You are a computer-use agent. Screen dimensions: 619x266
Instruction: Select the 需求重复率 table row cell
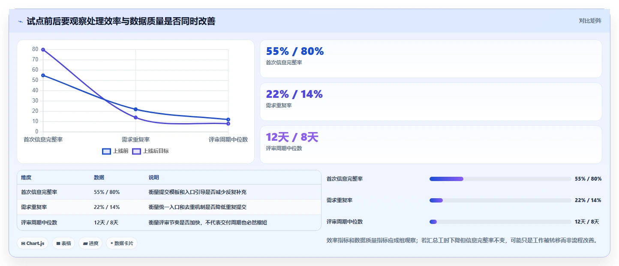pos(34,207)
